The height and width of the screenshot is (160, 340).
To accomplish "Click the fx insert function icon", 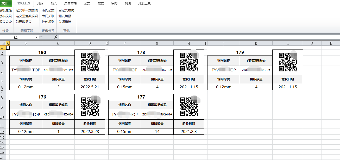I will [x=56, y=37].
